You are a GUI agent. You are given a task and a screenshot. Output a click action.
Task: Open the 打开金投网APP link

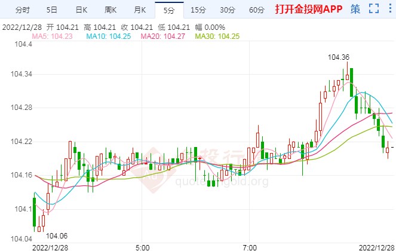click(x=309, y=10)
